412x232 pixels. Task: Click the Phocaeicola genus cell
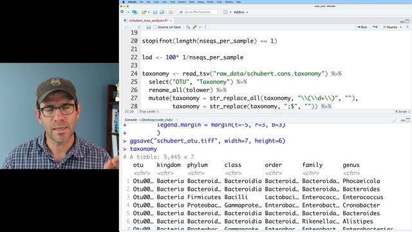(361, 181)
